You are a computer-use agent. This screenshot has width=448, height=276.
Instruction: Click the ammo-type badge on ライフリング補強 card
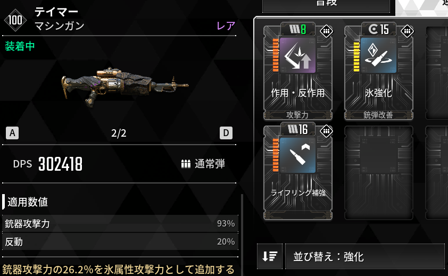(x=326, y=131)
